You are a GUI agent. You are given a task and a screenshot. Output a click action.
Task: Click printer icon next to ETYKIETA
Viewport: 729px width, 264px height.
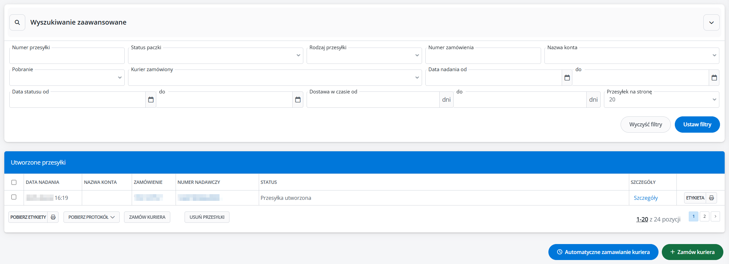point(711,198)
